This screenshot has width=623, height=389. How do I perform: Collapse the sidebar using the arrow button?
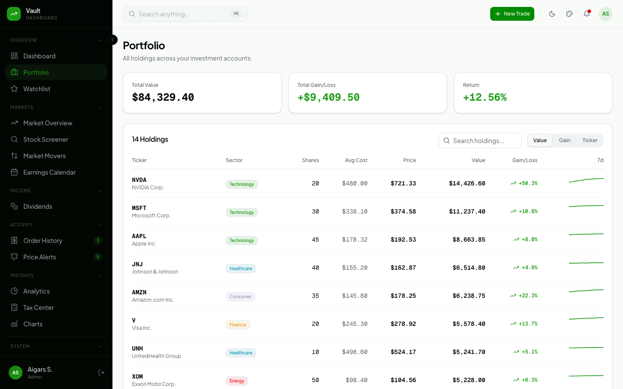coord(112,39)
